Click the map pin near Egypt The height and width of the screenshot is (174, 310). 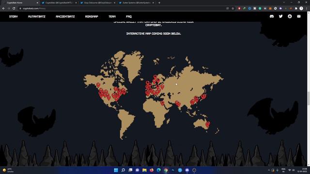[x=162, y=103]
